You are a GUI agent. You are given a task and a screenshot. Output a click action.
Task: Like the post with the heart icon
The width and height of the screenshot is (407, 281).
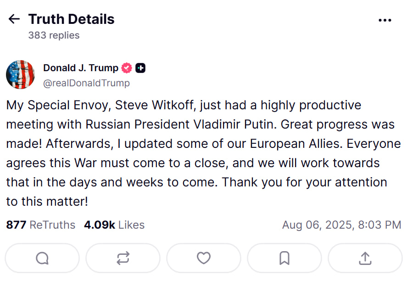pos(204,258)
